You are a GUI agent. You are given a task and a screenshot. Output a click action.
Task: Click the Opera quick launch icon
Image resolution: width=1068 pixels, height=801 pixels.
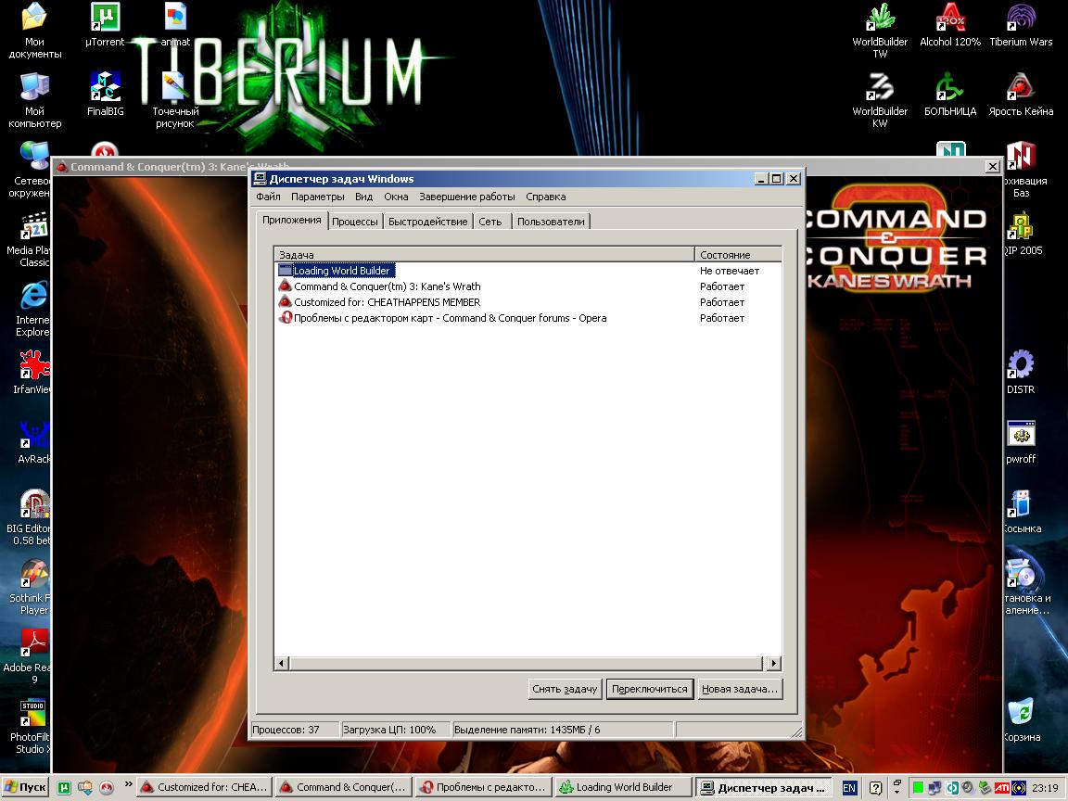point(107,787)
